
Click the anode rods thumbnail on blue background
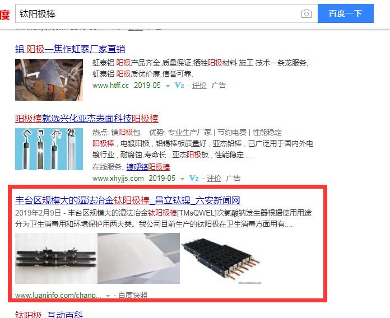49,149
